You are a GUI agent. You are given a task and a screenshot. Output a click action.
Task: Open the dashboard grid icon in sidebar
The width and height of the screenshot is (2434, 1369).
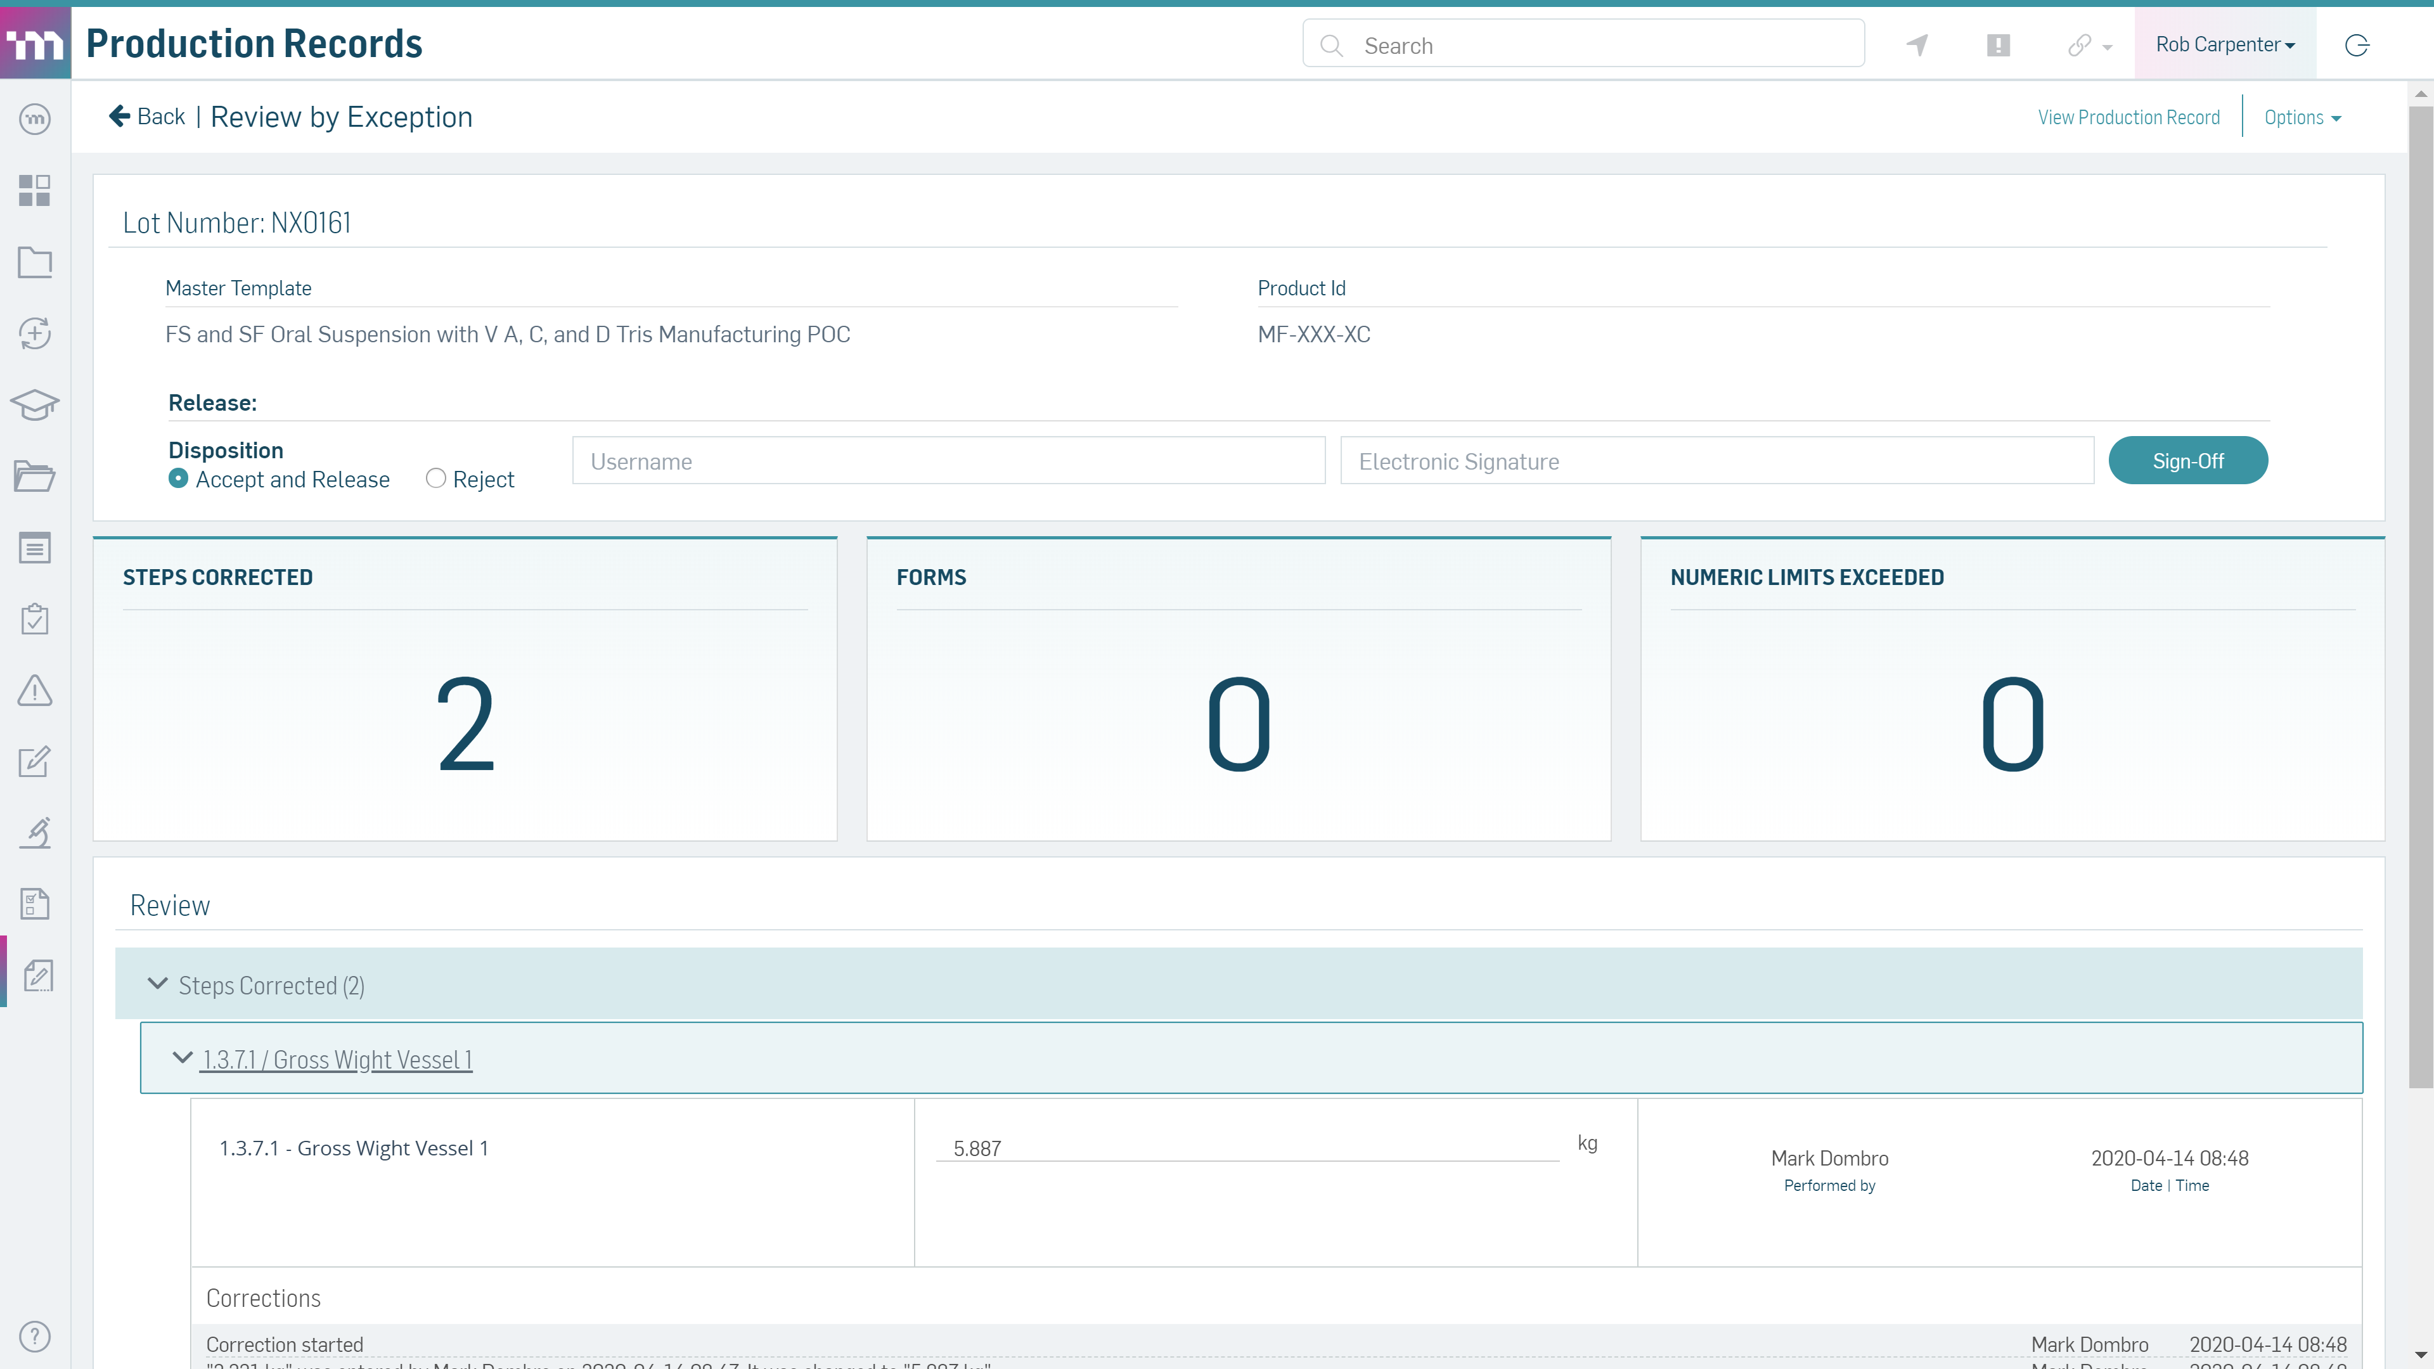[x=34, y=191]
